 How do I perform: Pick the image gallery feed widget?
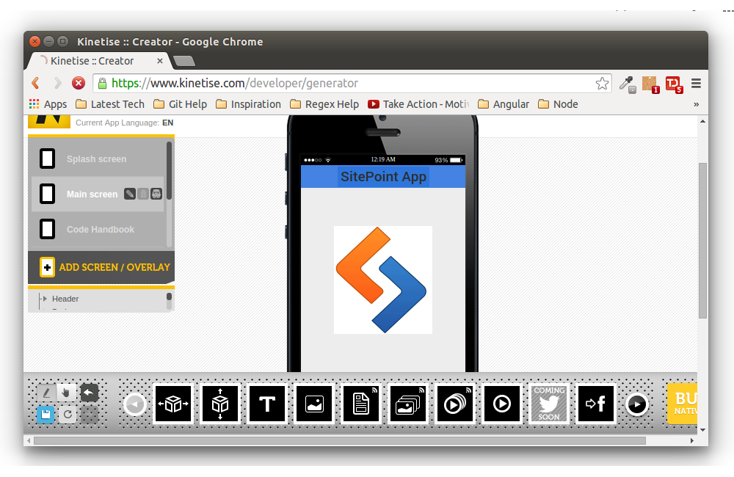408,404
